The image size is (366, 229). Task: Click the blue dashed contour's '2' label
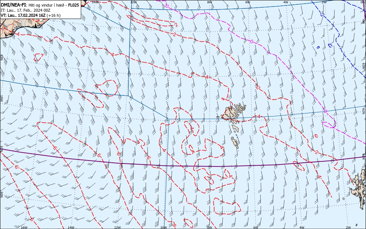tap(322, 15)
